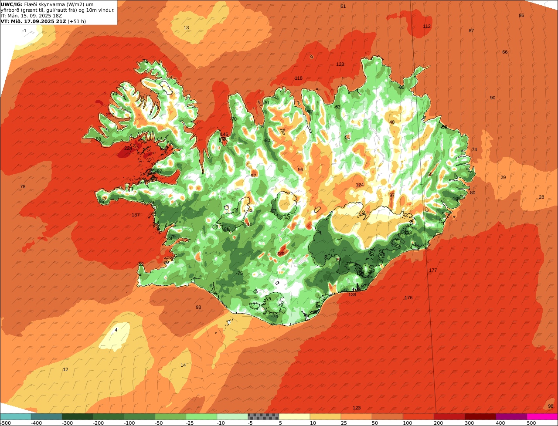Viewport: 558px width, 426px height.
Task: Select the map value '90'
Action: [493, 98]
